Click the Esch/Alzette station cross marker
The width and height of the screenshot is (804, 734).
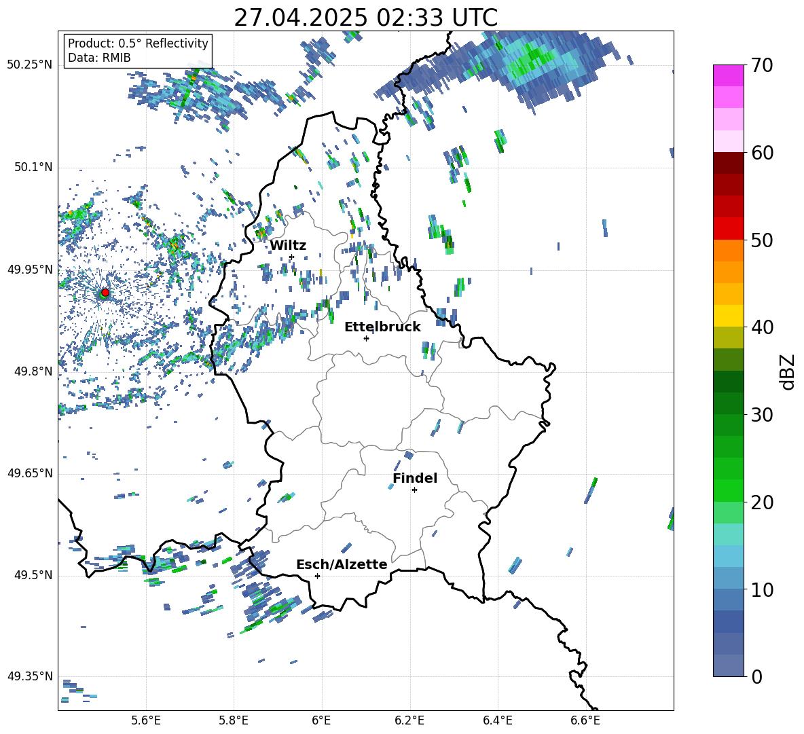317,576
